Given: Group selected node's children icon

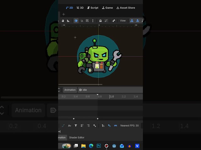Looking at the screenshot, I should click(106, 21).
